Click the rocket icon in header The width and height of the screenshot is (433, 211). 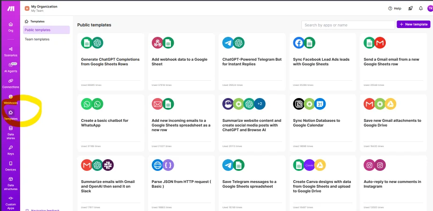click(x=411, y=8)
